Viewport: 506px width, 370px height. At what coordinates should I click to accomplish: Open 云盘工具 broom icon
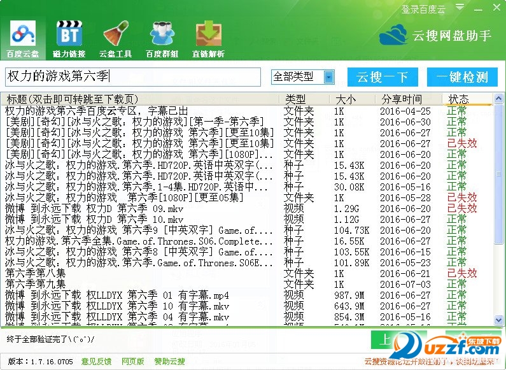click(116, 39)
